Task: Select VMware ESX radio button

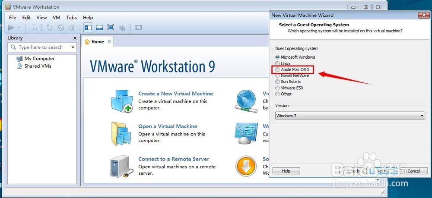Action: (277, 88)
